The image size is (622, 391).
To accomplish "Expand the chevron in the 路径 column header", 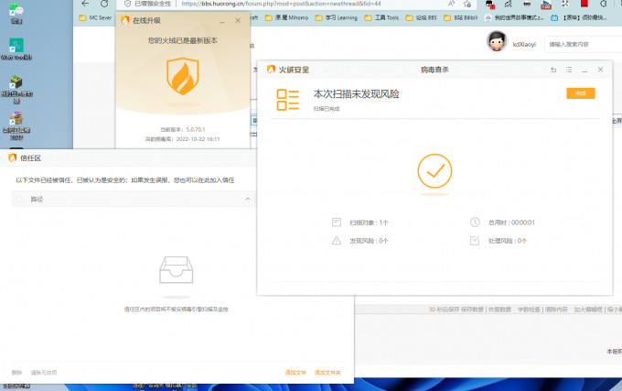I will (x=247, y=199).
